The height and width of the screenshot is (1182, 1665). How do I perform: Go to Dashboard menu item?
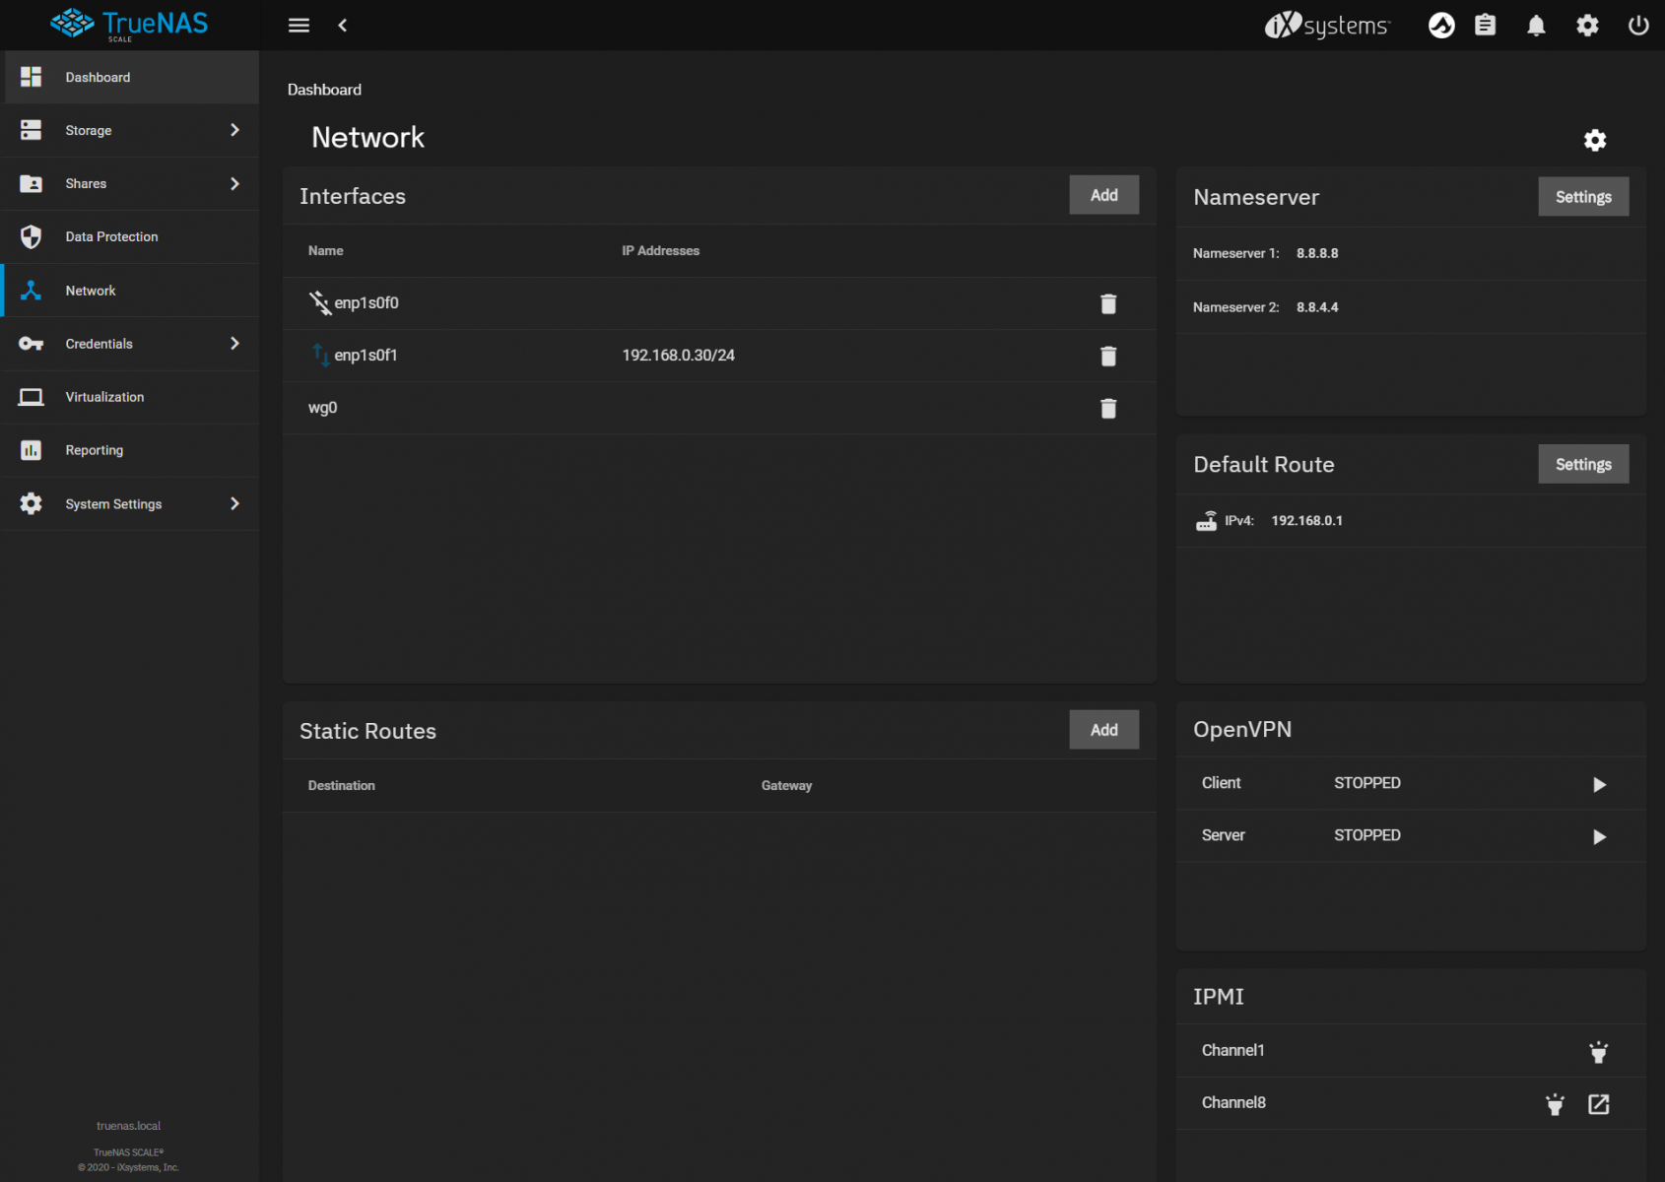pyautogui.click(x=130, y=77)
